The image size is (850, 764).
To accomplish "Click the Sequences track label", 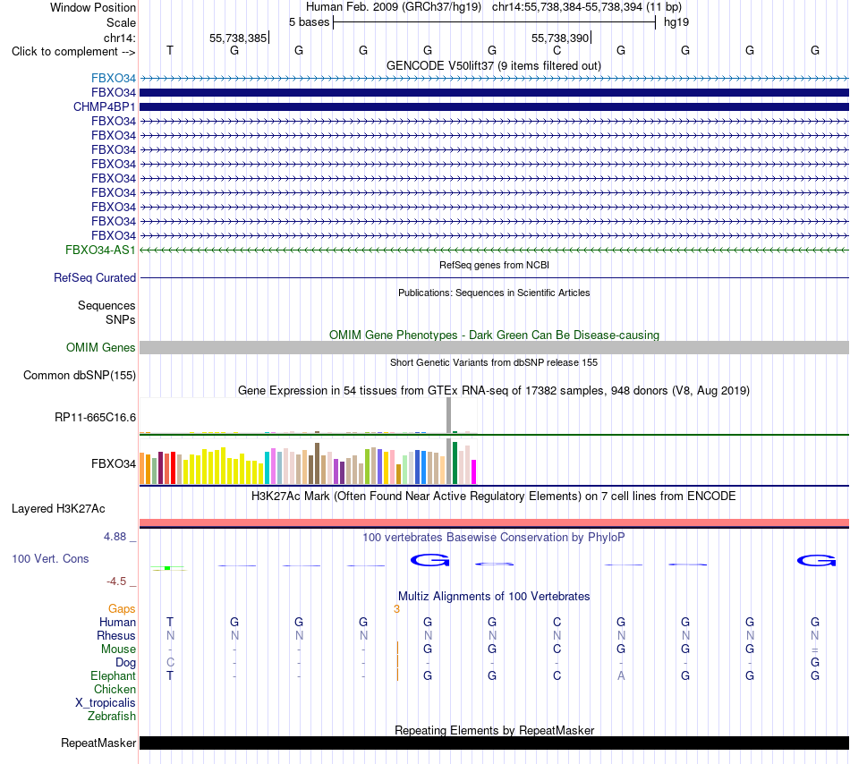I will pos(106,305).
